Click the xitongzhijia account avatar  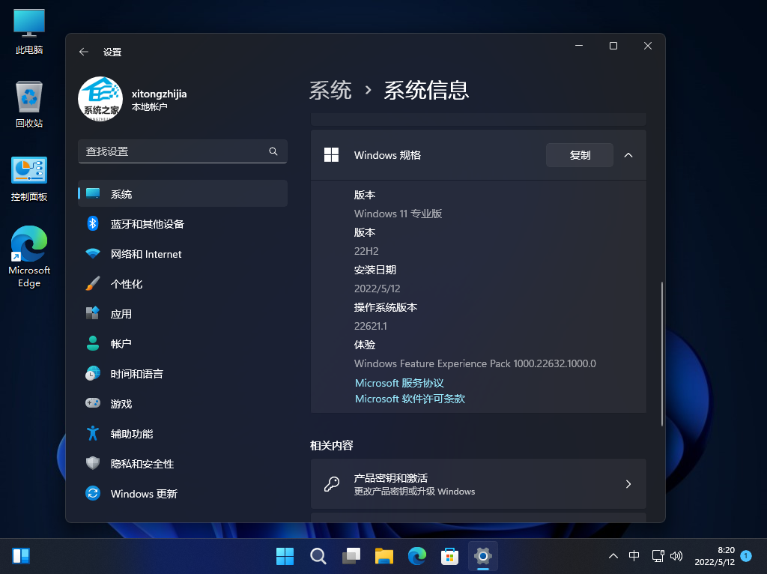click(x=100, y=98)
